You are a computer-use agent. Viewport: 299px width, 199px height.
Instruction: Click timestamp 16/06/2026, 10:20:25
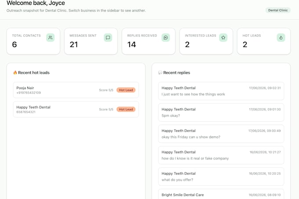point(265,174)
